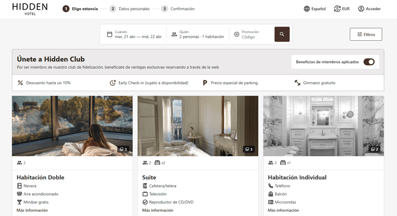Select step 1 Elige estancia
This screenshot has height=216, width=397.
[80, 9]
